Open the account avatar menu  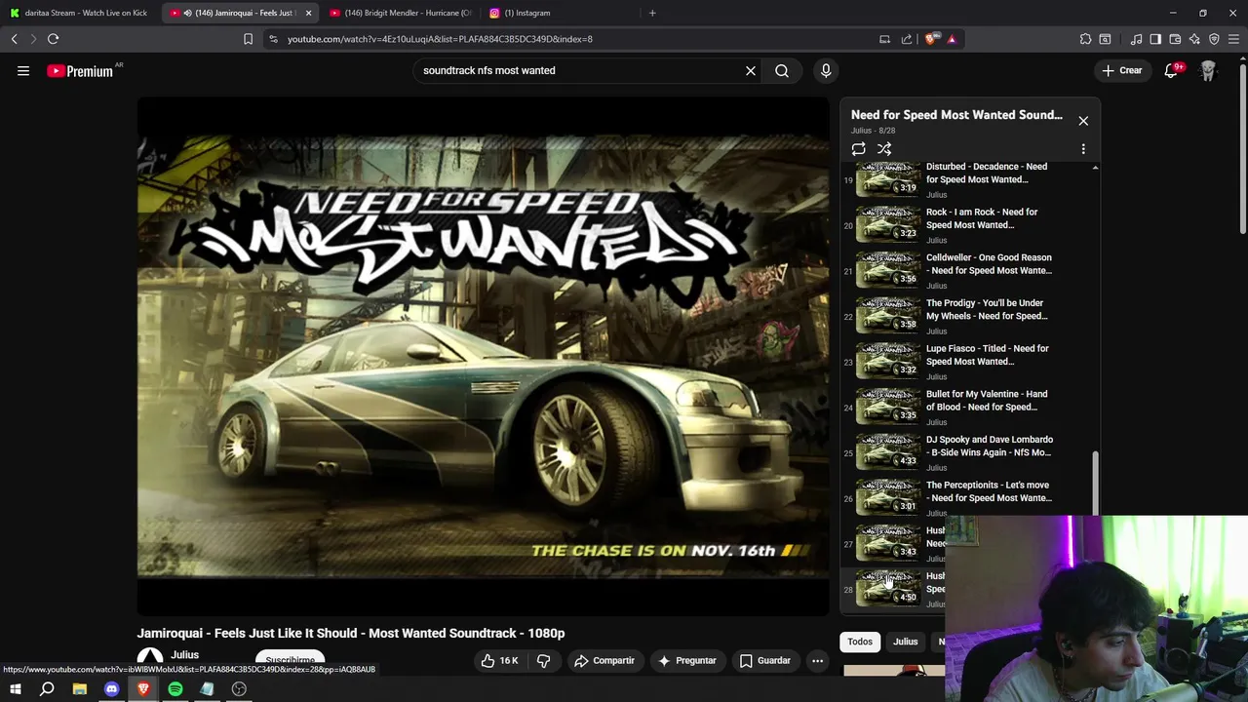pos(1208,70)
